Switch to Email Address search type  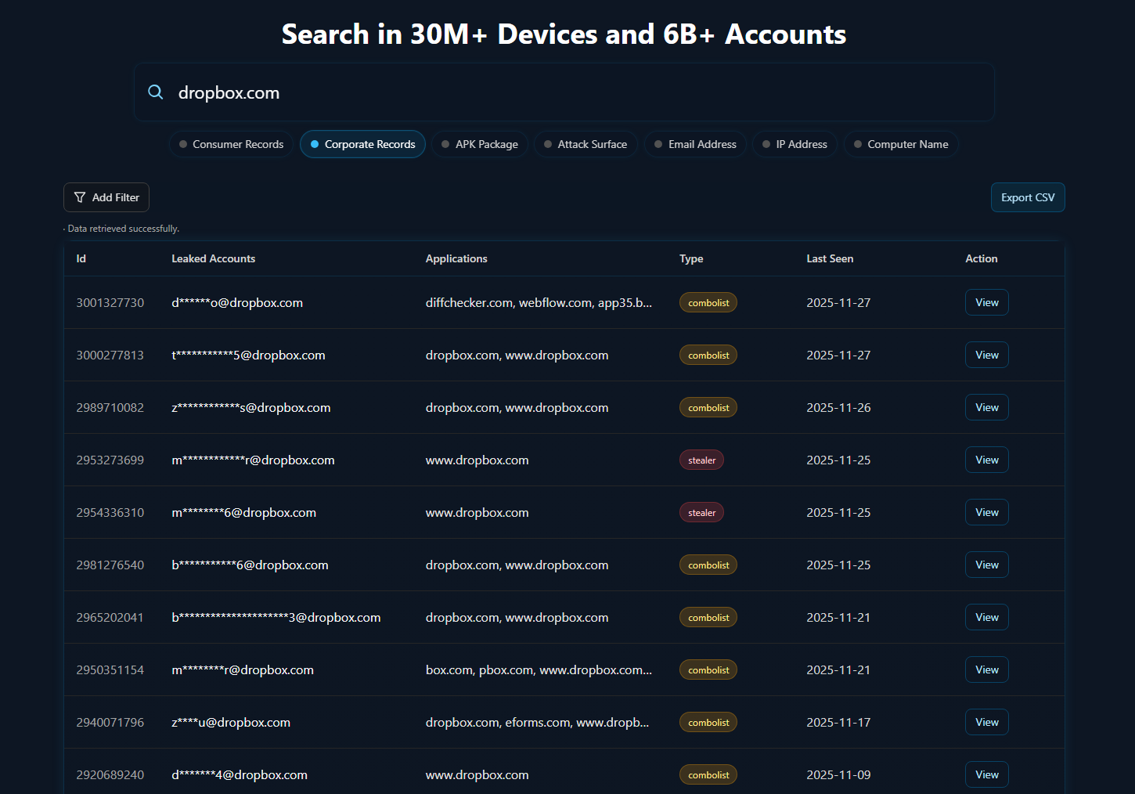pos(695,144)
